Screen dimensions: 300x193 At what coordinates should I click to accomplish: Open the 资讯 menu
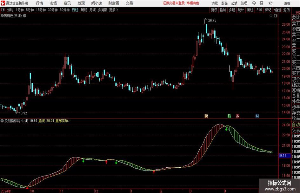[x=67, y=3]
